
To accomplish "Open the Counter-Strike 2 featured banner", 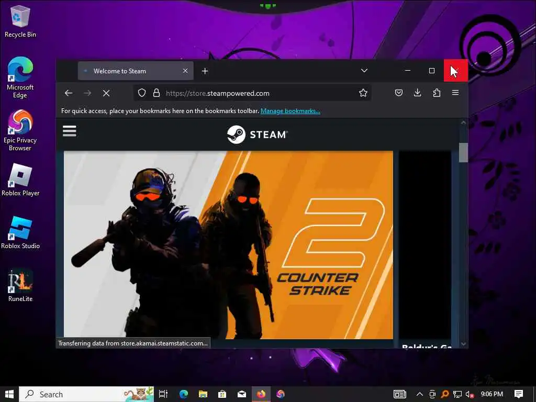I will 228,245.
